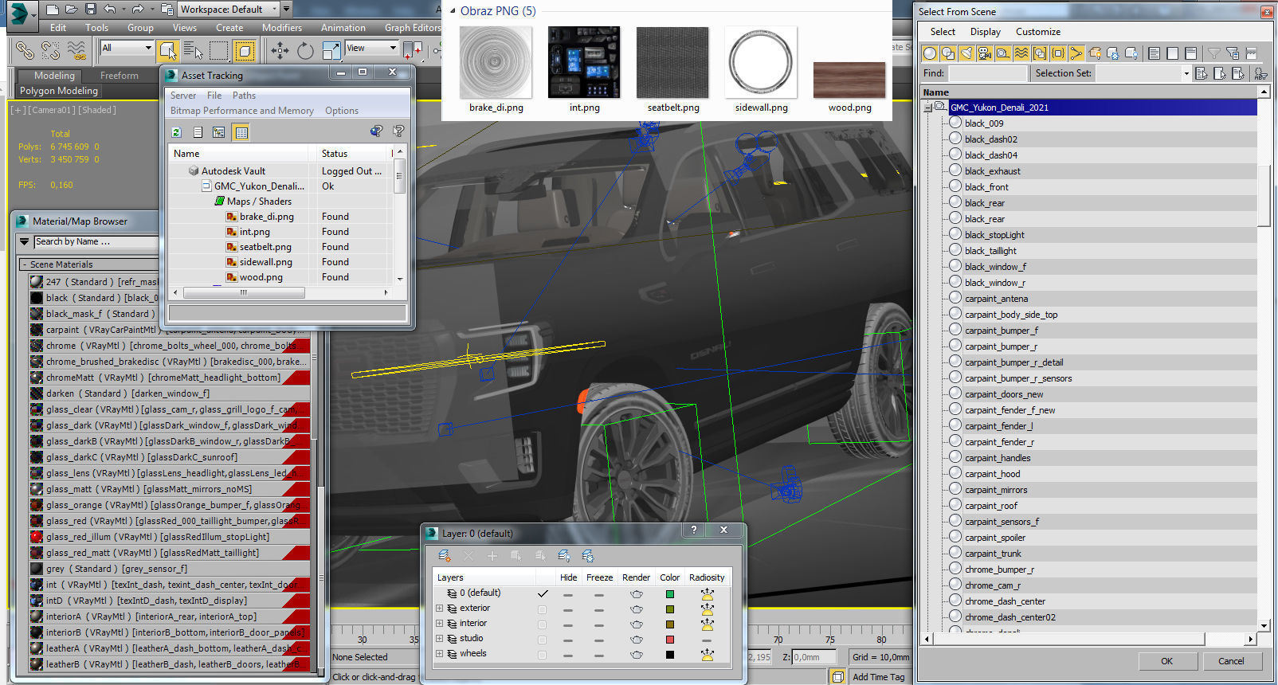Open the Select by Name tool
The height and width of the screenshot is (685, 1278).
pos(193,51)
